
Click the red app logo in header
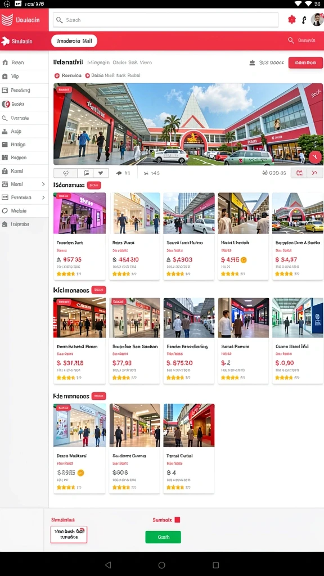(7, 20)
